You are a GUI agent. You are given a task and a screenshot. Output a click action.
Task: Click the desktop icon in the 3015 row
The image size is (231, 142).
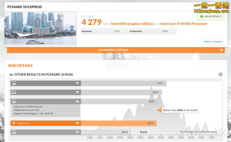click(x=14, y=132)
